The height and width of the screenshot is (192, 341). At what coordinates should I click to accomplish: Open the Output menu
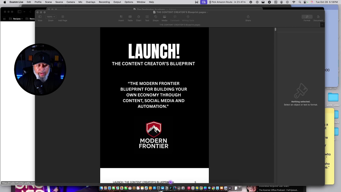[x=117, y=2]
